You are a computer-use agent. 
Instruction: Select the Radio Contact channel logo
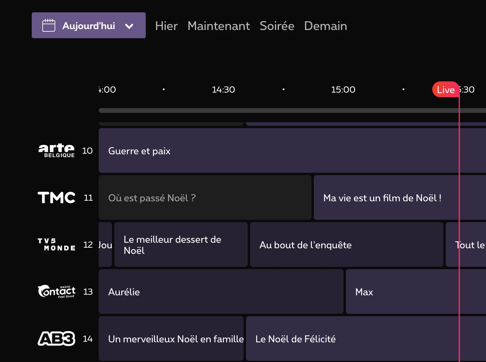click(x=56, y=291)
